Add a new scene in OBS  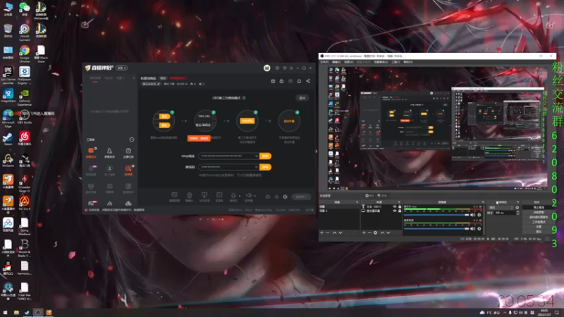[322, 233]
